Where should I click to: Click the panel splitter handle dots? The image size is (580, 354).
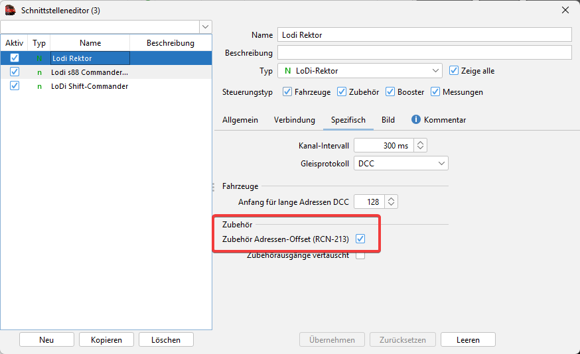214,186
